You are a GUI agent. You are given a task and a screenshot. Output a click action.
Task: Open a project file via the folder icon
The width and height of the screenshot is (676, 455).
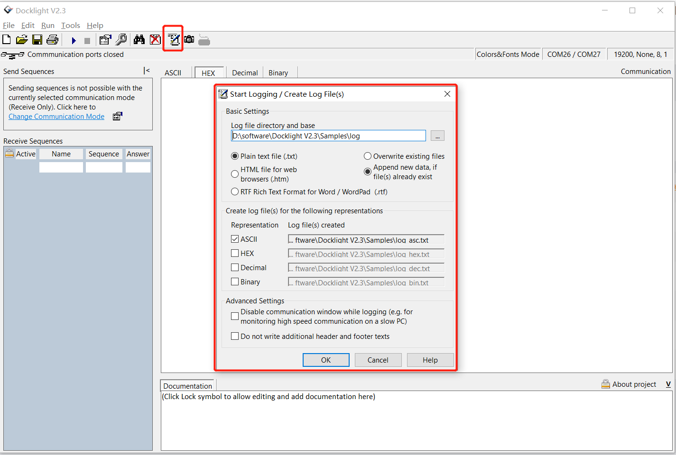(22, 40)
